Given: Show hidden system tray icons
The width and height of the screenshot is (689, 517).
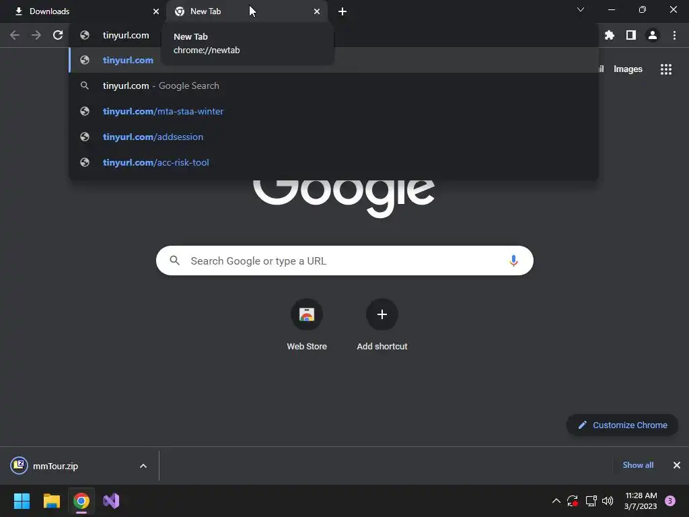Looking at the screenshot, I should click(x=556, y=501).
